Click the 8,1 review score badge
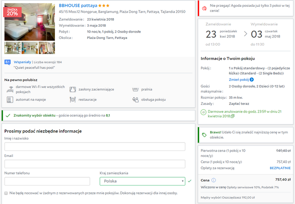Screen dimensions: 295x204 tap(7, 62)
